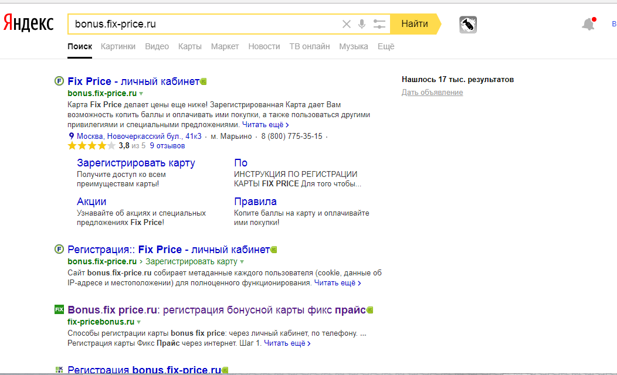Click the star rating of 3,8
This screenshot has width=617, height=375.
point(91,146)
